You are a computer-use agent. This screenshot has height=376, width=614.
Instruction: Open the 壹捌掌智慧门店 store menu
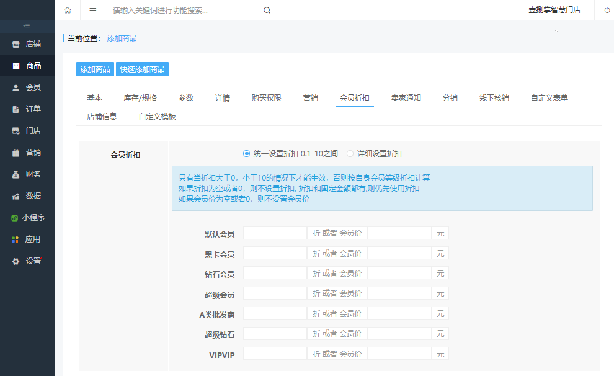tap(554, 10)
